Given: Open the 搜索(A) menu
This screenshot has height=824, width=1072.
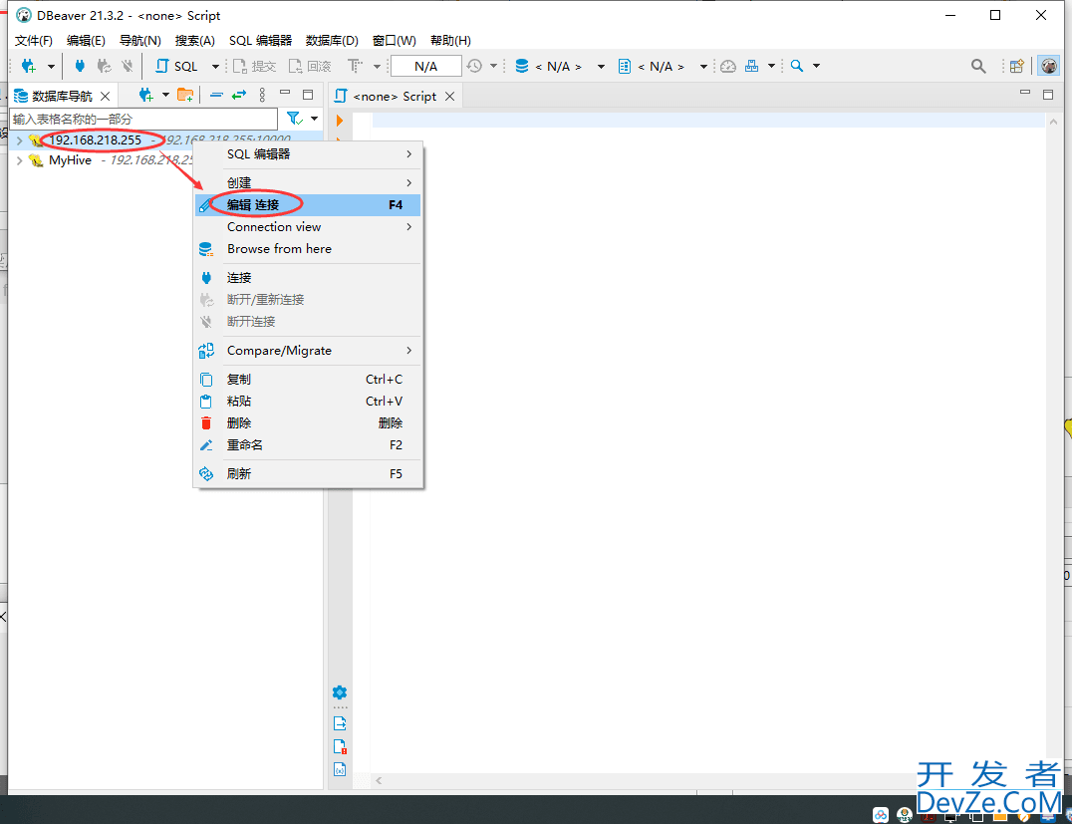Looking at the screenshot, I should (195, 40).
